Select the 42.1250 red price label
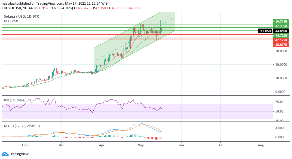The height and width of the screenshot is (159, 292). pyautogui.click(x=281, y=40)
